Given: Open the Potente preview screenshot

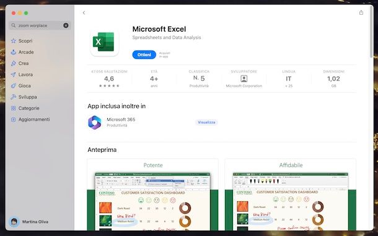Looking at the screenshot, I should [153, 194].
